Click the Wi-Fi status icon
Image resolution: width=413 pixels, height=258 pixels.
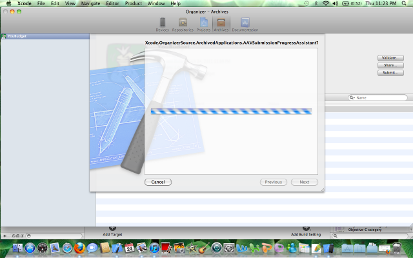coord(326,3)
